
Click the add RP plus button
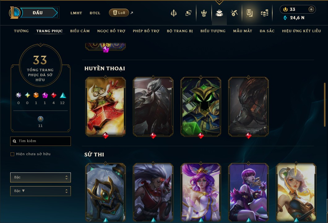click(x=311, y=9)
